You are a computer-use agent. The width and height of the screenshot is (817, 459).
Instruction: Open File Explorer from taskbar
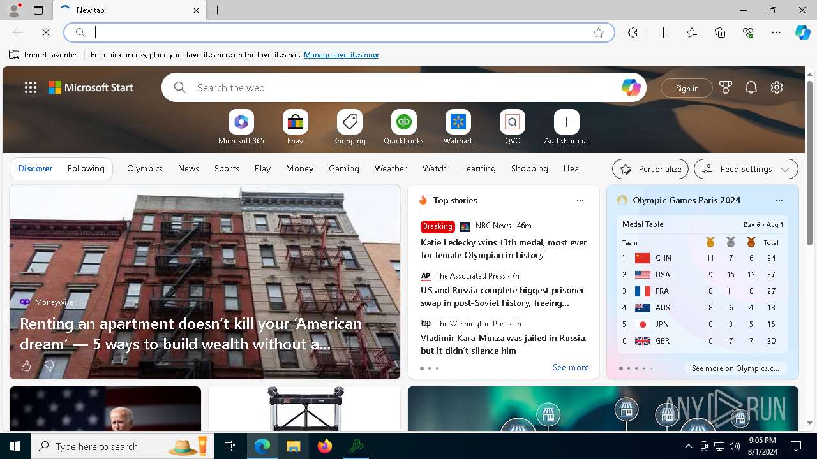tap(294, 446)
